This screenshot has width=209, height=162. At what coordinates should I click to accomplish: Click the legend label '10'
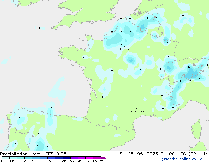(x=41, y=161)
